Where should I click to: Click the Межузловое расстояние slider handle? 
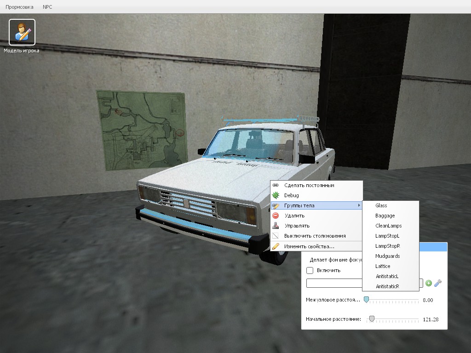pyautogui.click(x=366, y=300)
